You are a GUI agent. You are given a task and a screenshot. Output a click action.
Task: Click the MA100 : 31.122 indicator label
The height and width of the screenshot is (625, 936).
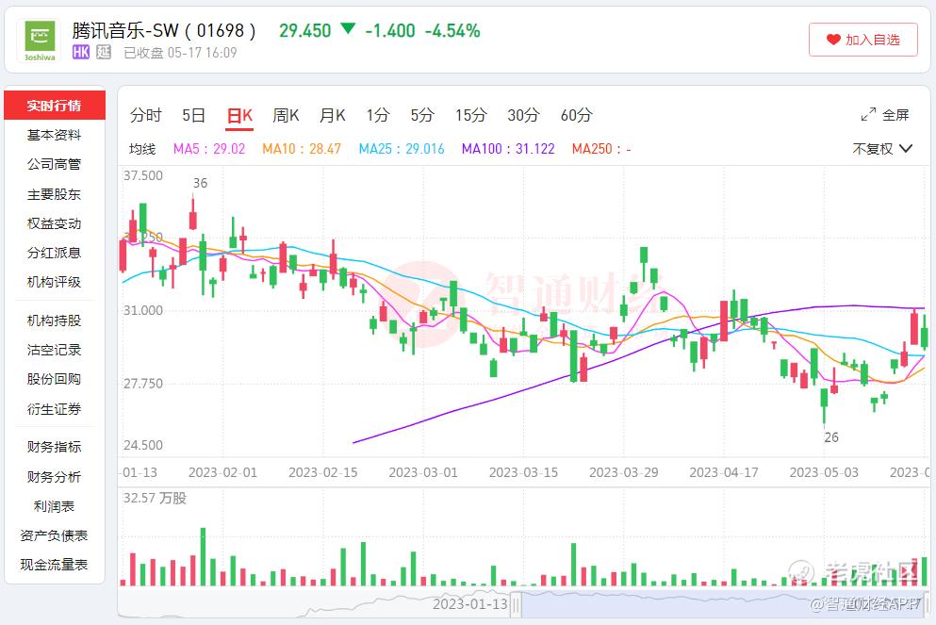pyautogui.click(x=508, y=149)
